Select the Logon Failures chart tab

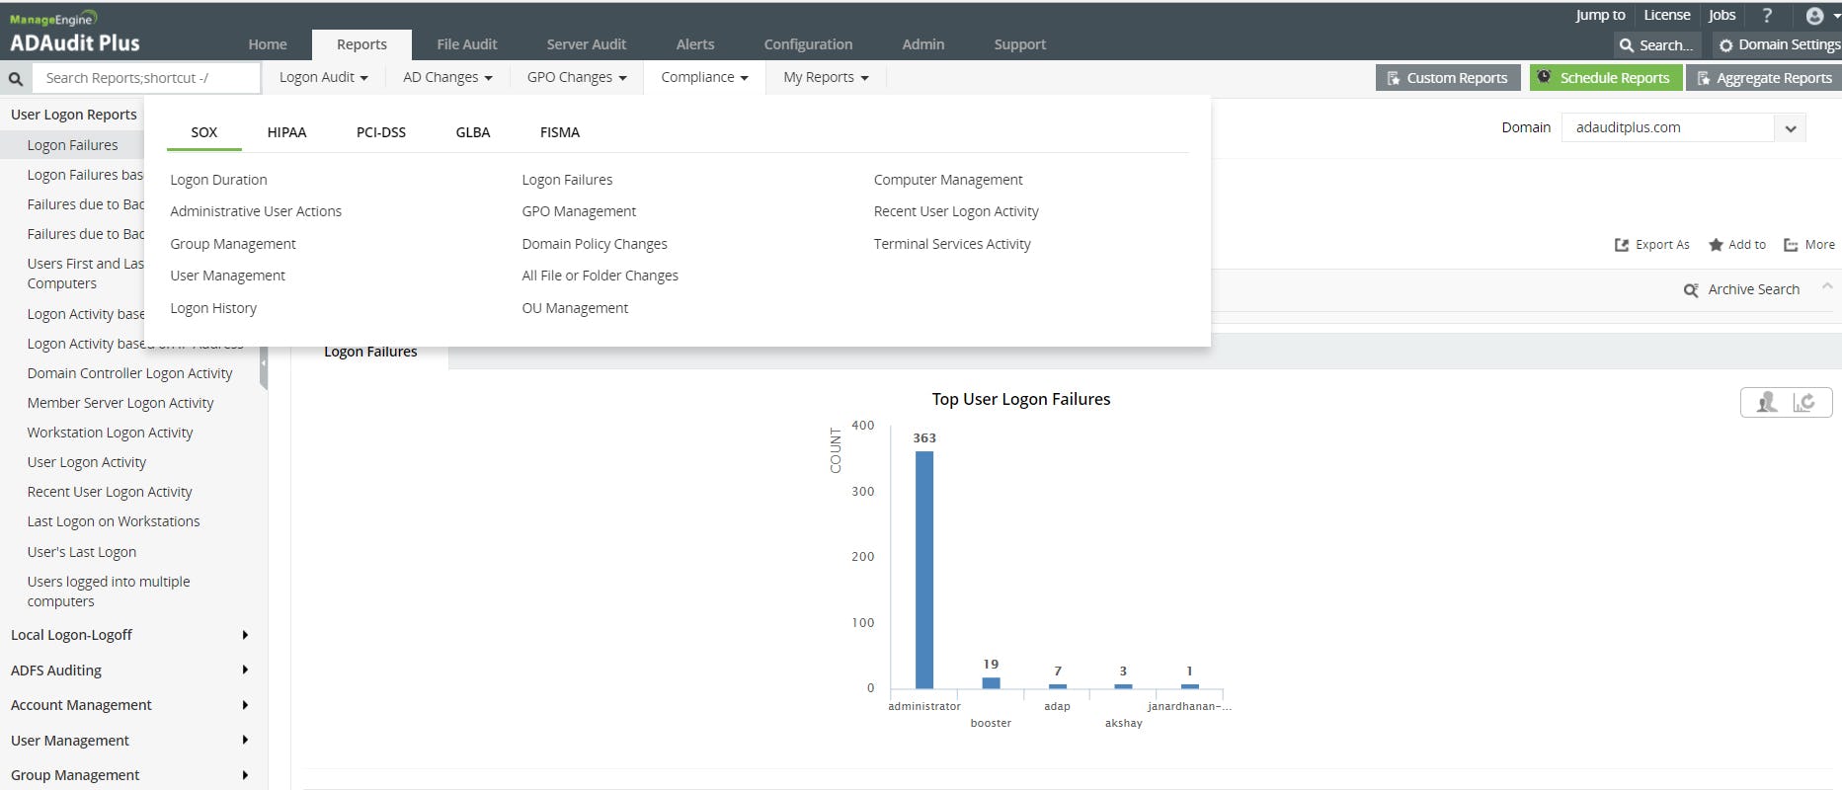click(x=370, y=352)
